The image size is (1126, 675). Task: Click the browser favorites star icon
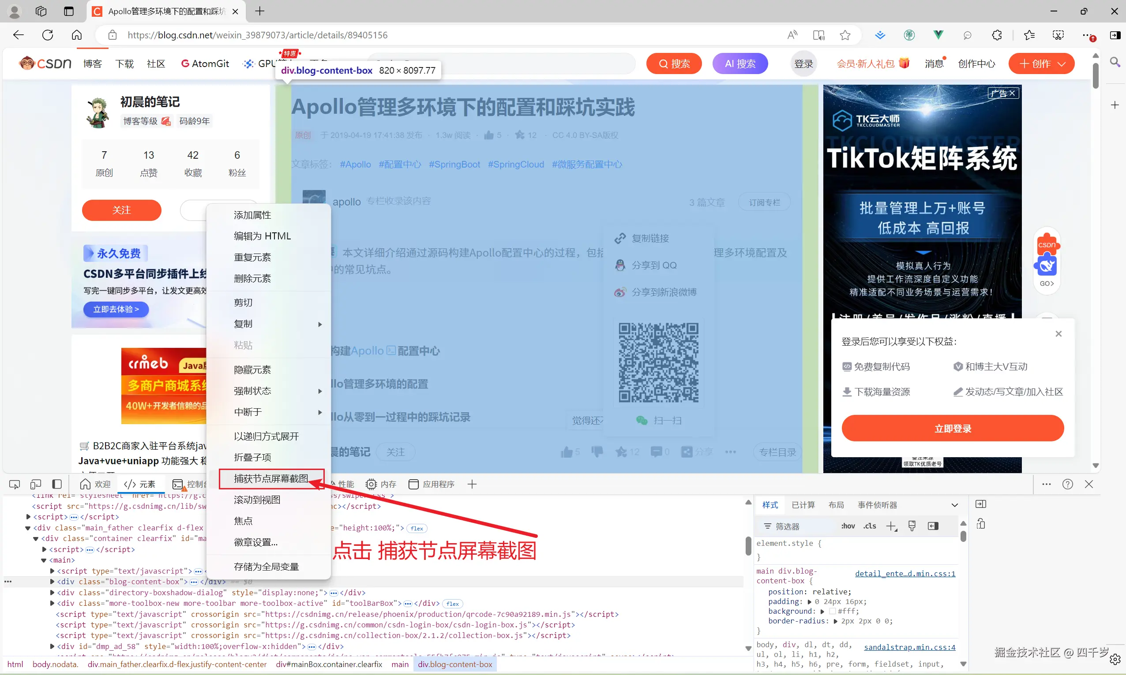coord(845,35)
